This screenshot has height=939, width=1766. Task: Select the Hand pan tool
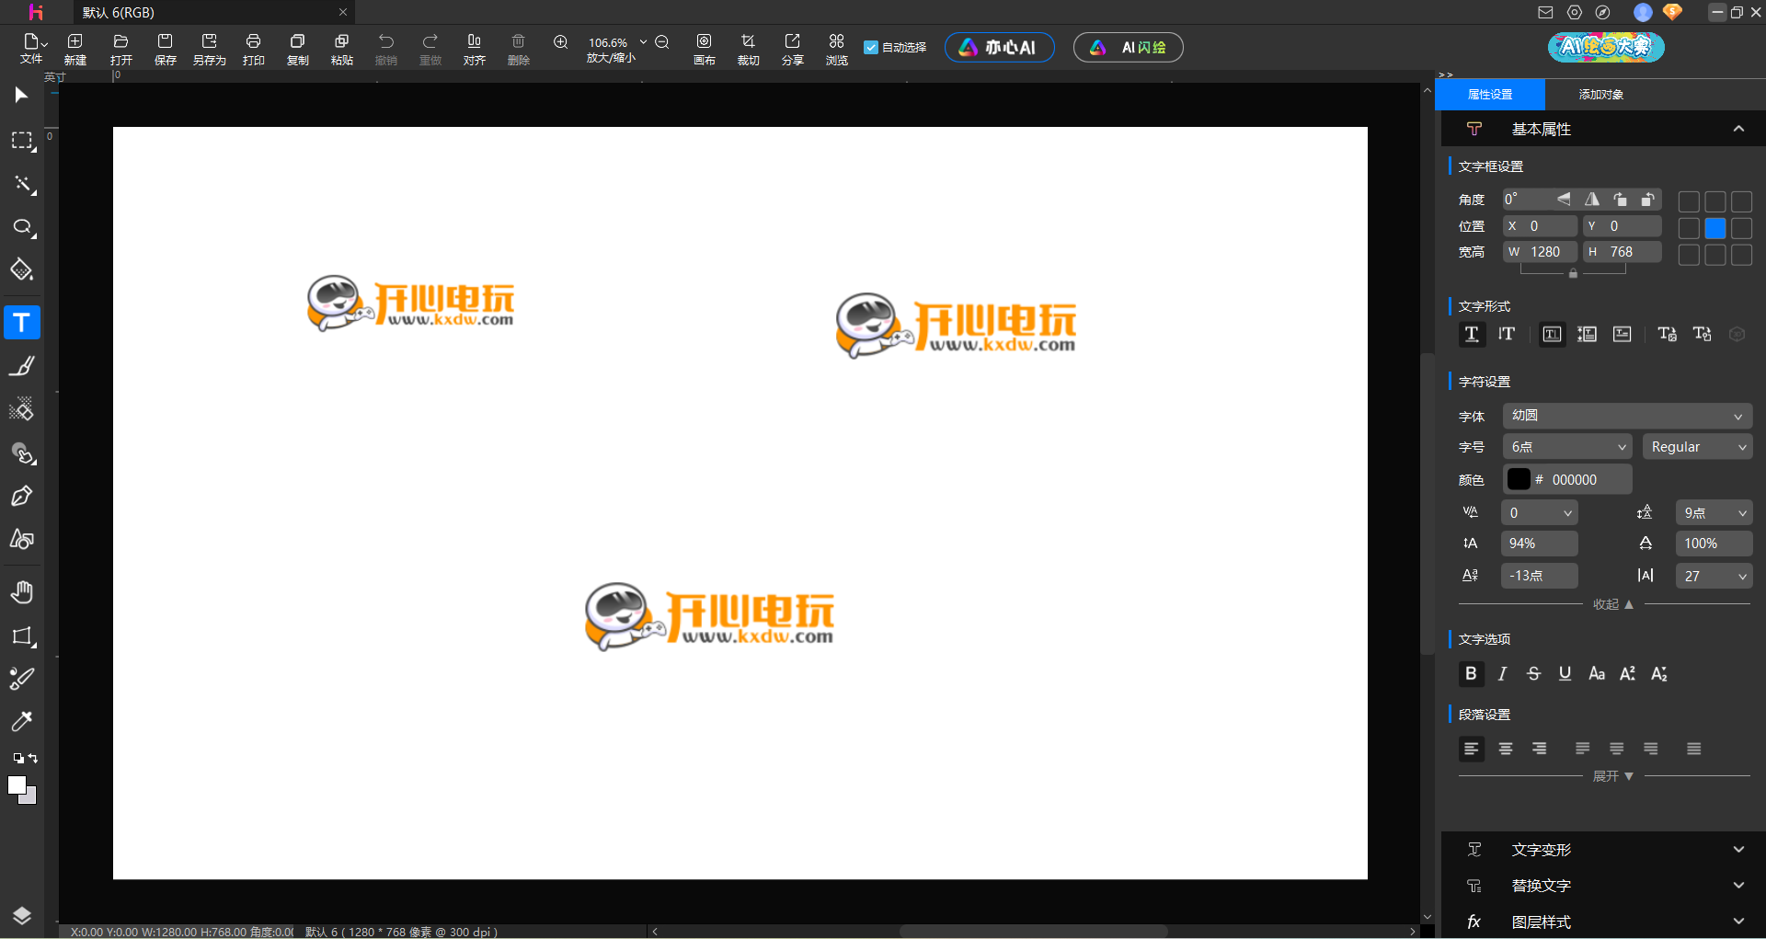point(22,592)
